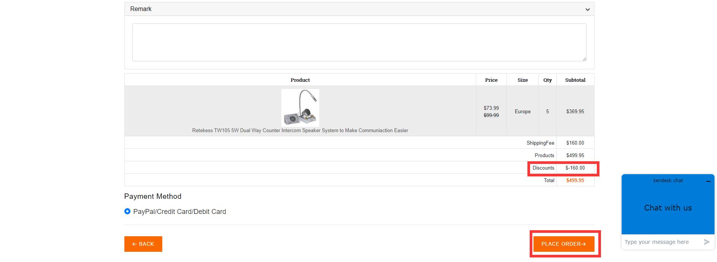
Task: Click the orange Total amount $499.95
Action: point(575,180)
